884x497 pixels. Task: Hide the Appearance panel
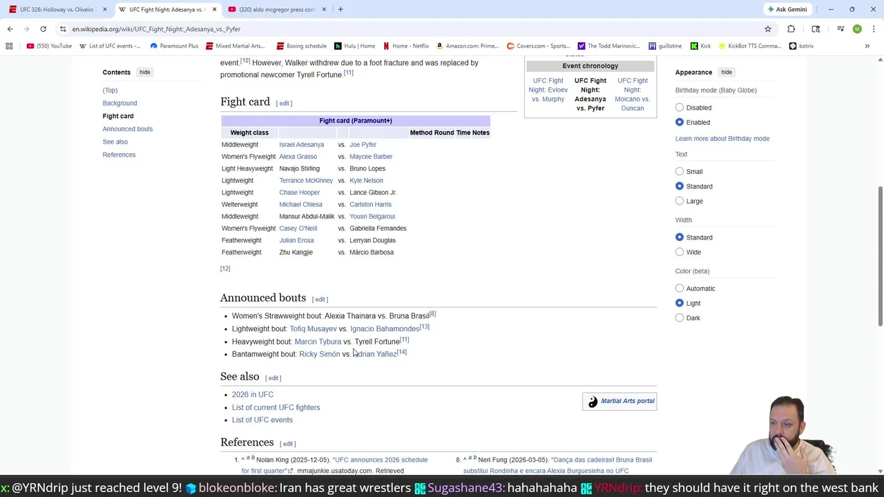[x=727, y=72]
